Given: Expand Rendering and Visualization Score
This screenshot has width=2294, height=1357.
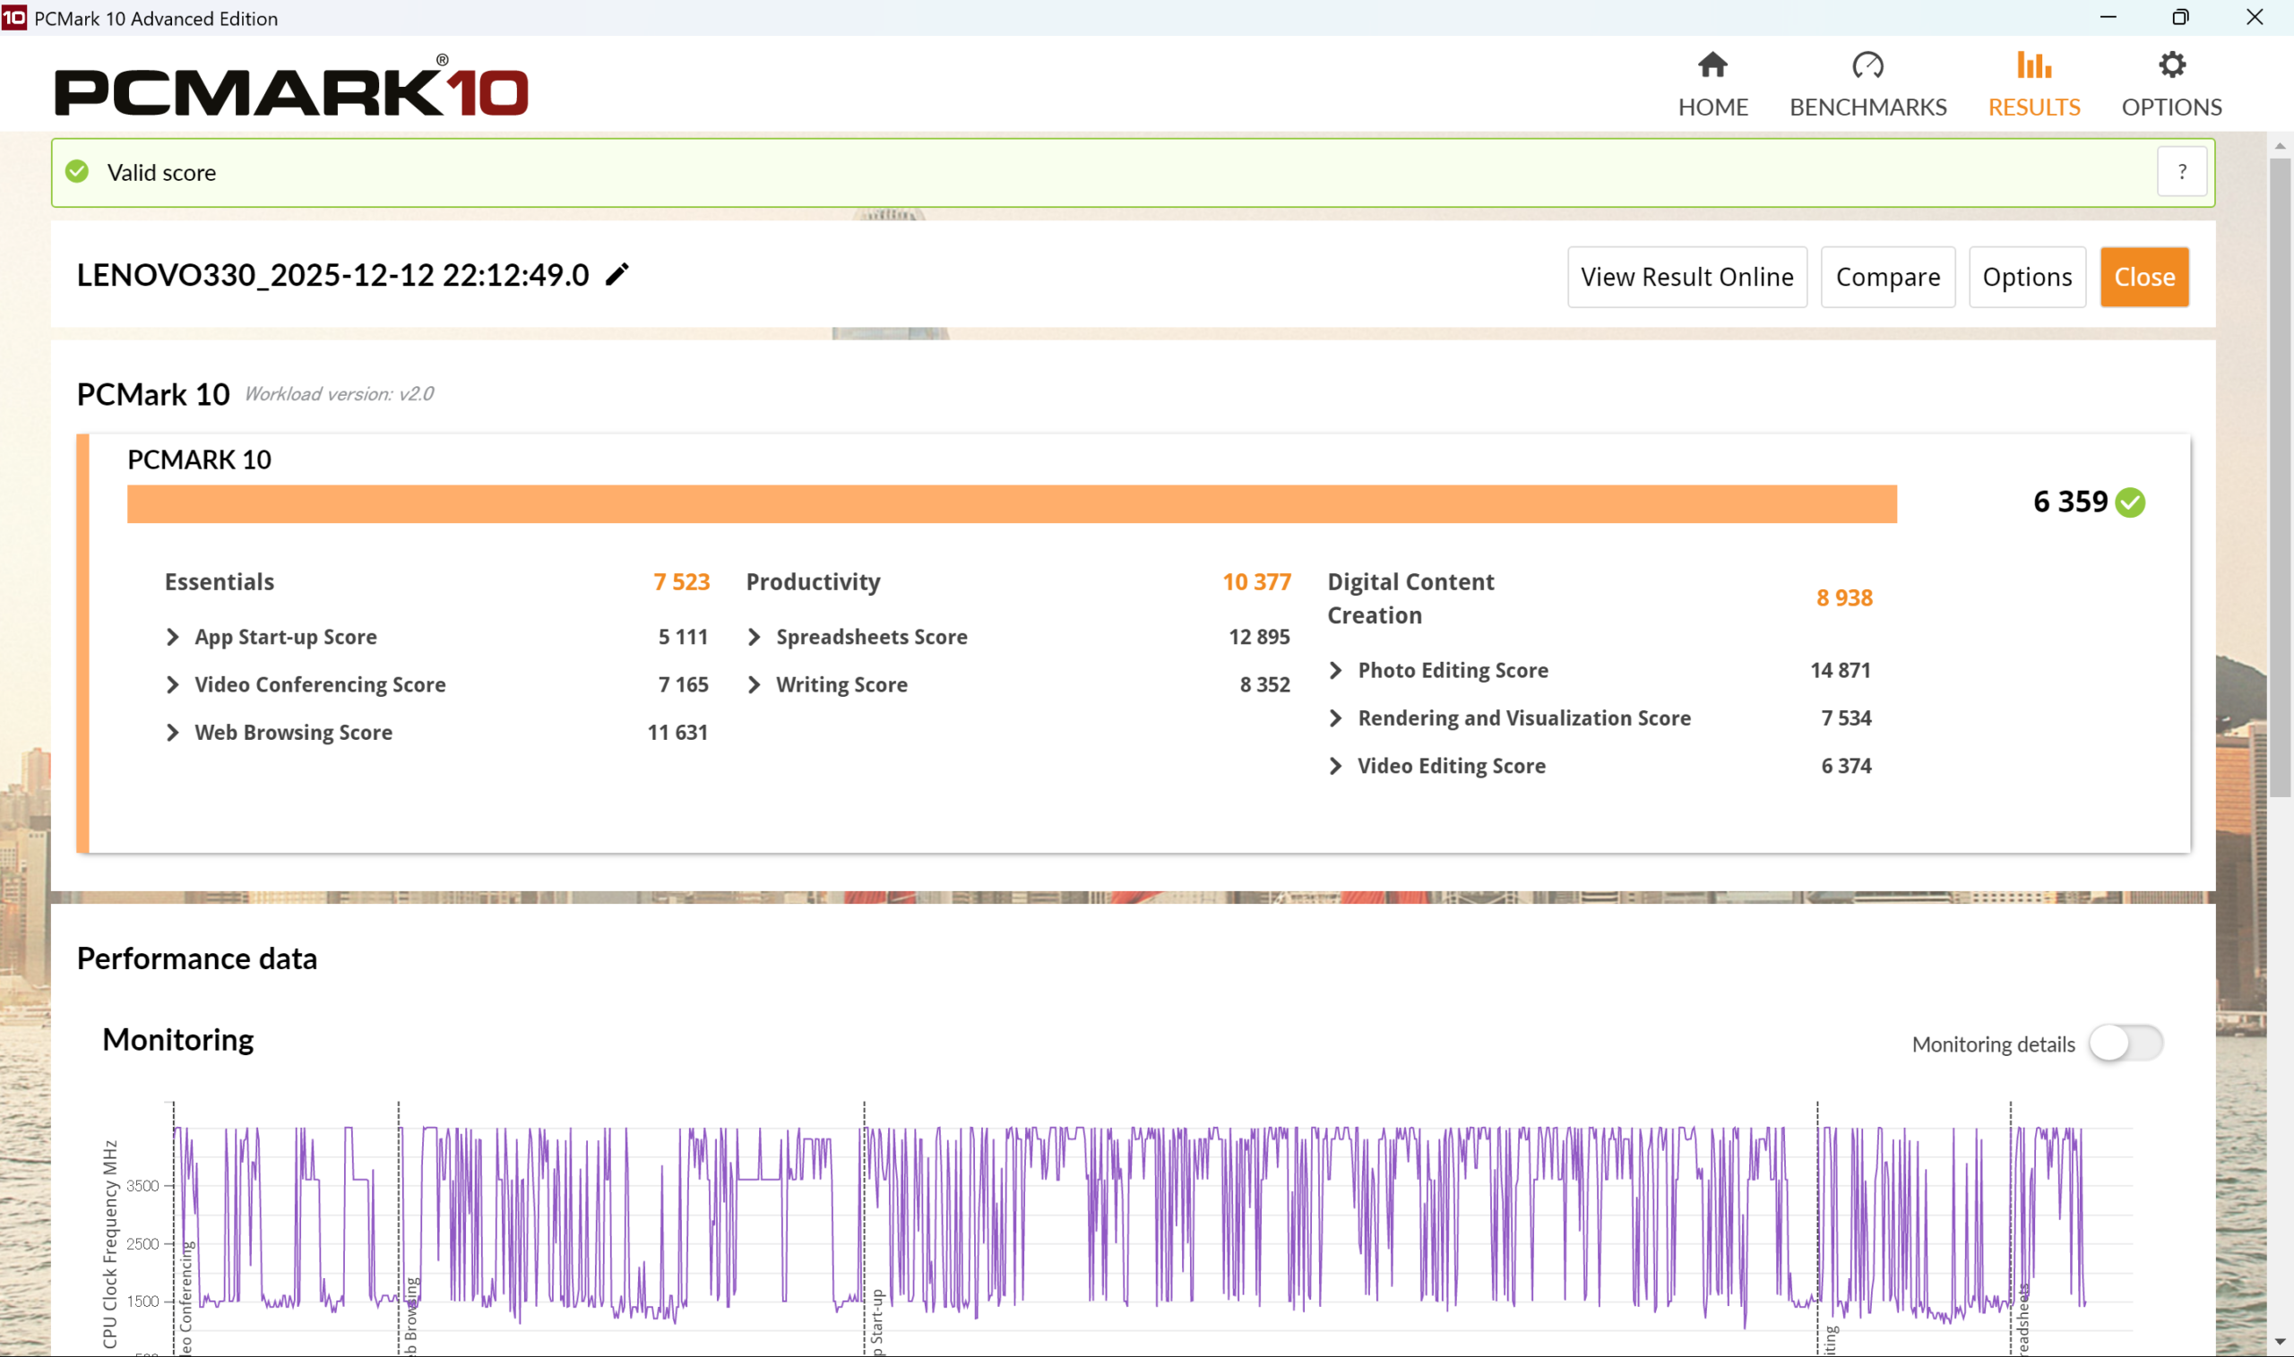Looking at the screenshot, I should [1335, 717].
